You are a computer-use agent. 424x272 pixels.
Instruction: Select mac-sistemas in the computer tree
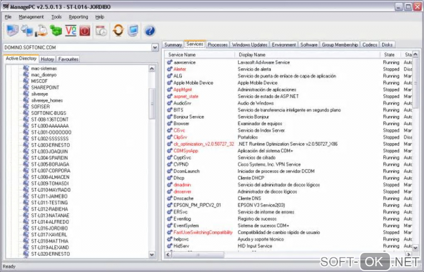coord(44,68)
